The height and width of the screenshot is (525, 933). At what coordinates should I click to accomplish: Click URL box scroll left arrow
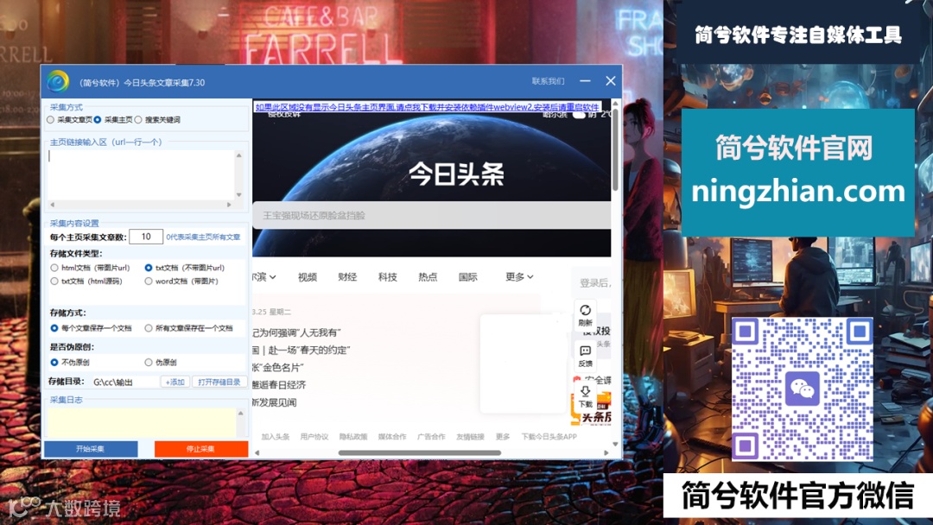click(53, 205)
